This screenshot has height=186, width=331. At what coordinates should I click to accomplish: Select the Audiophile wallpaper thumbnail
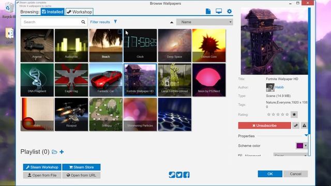coord(71,45)
